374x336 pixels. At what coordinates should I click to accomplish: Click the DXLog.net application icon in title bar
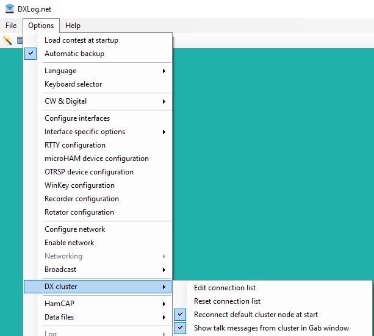(x=10, y=9)
